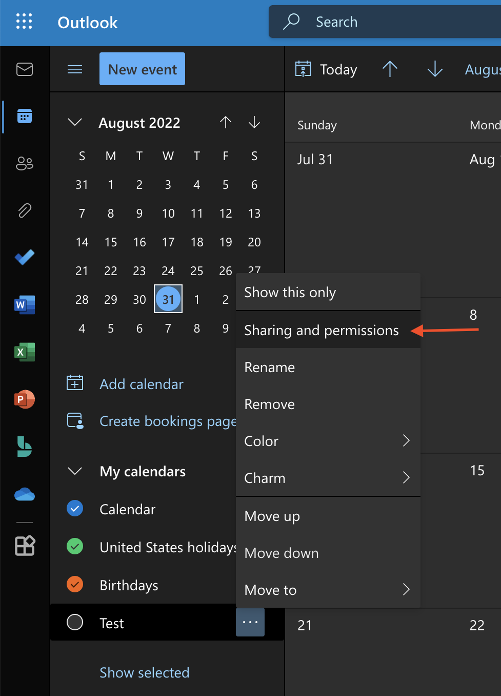
Task: Open the app launcher grid
Action: 24,22
